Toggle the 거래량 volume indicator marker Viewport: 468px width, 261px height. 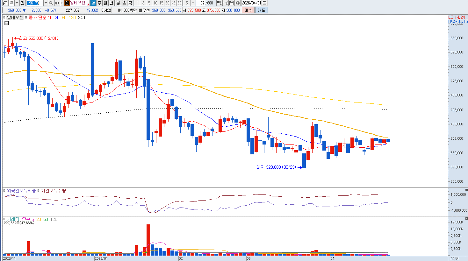point(4,219)
